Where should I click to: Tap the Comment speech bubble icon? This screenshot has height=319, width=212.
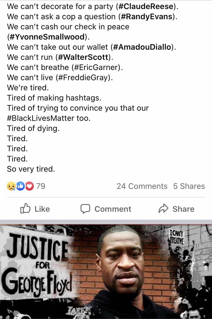pos(85,209)
